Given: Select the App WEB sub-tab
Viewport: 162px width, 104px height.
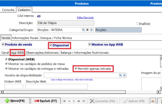Looking at the screenshot, I should 17,53.
